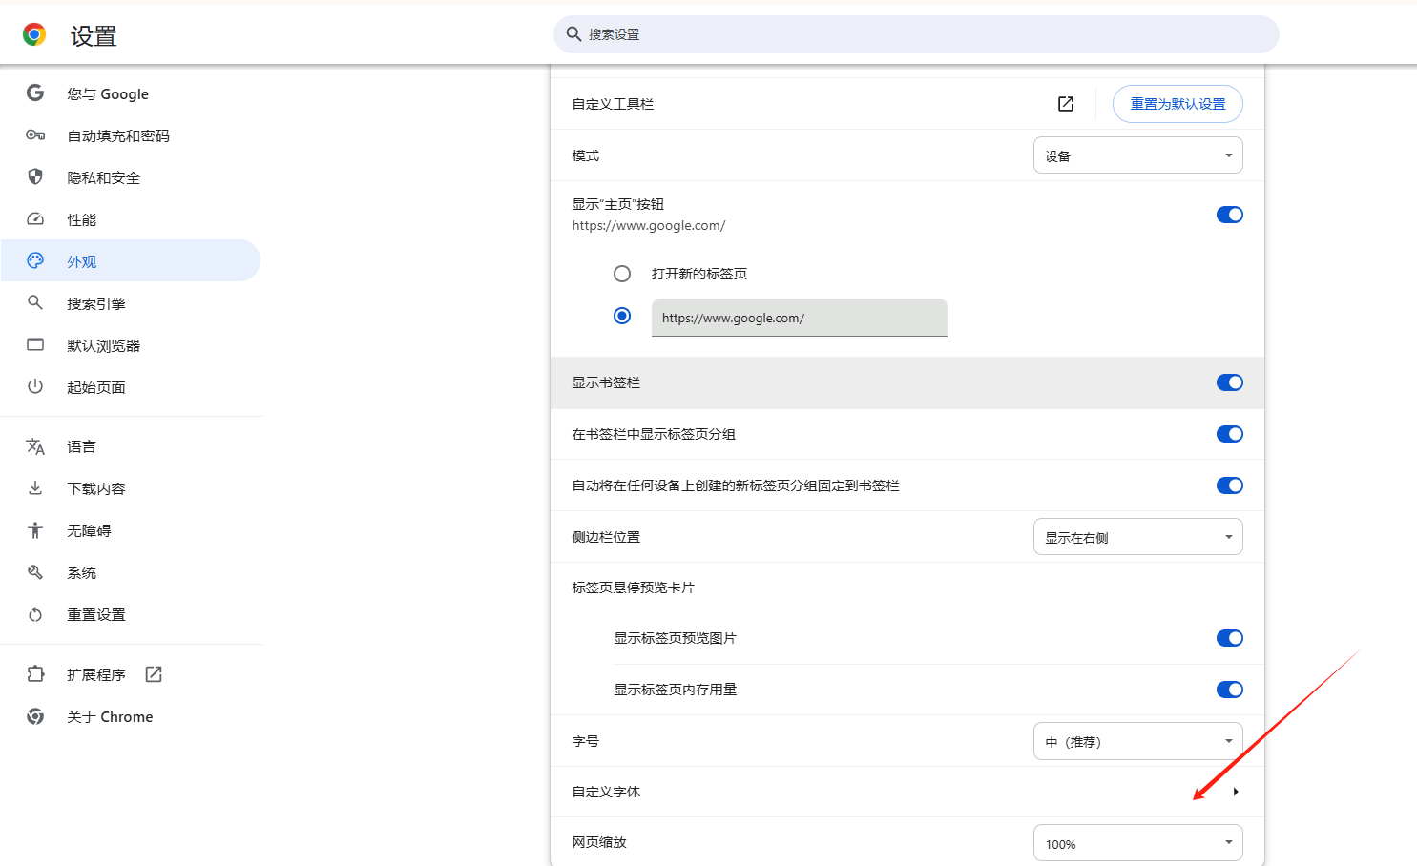
Task: Open 扩展程序 page
Action: (x=131, y=674)
